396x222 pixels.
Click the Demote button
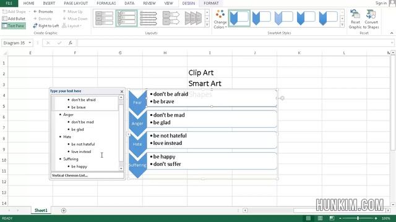(43, 18)
